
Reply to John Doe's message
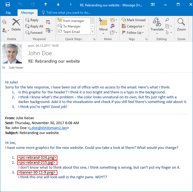coord(32,20)
